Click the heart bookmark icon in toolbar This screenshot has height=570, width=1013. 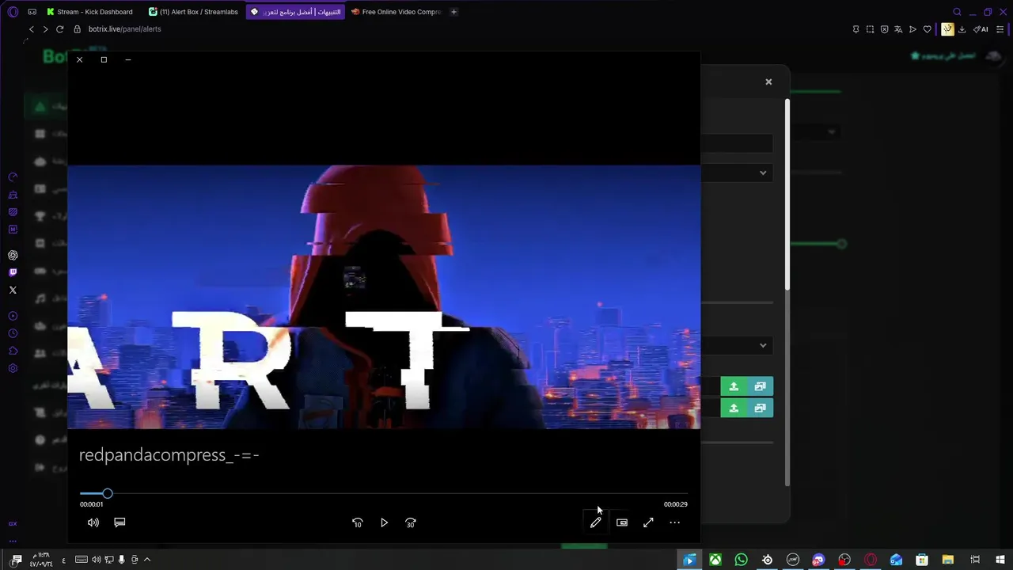click(928, 29)
